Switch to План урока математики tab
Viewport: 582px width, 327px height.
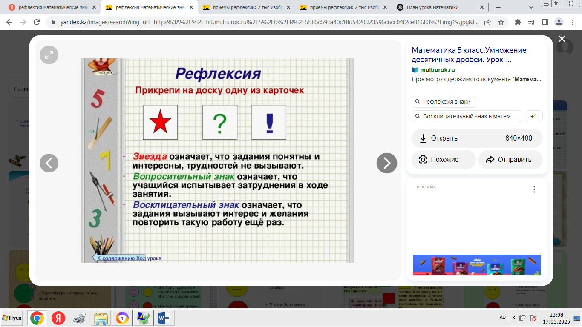tap(439, 7)
